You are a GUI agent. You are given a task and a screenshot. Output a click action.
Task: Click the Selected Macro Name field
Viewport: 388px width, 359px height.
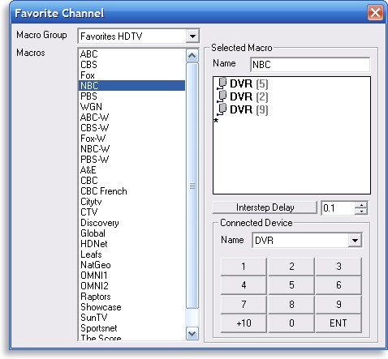click(x=310, y=65)
